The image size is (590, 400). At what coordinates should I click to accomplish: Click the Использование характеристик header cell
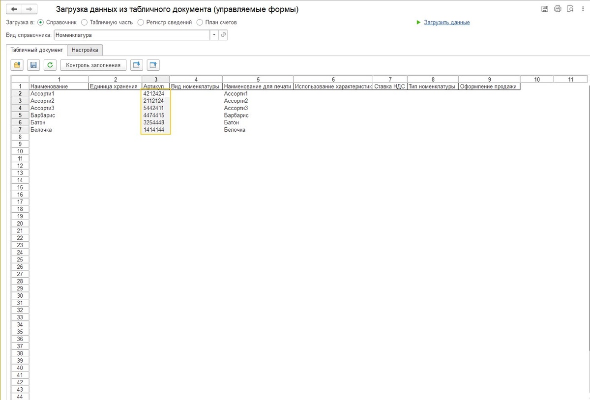tap(333, 86)
